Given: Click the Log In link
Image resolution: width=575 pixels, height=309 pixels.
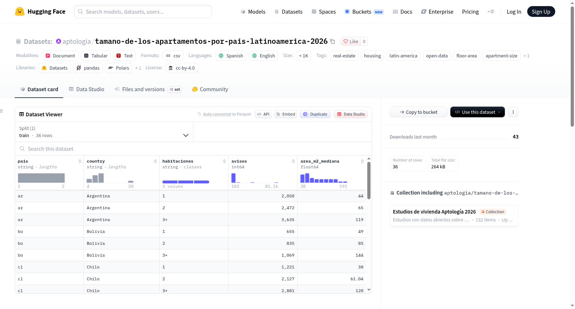Looking at the screenshot, I should [x=514, y=12].
